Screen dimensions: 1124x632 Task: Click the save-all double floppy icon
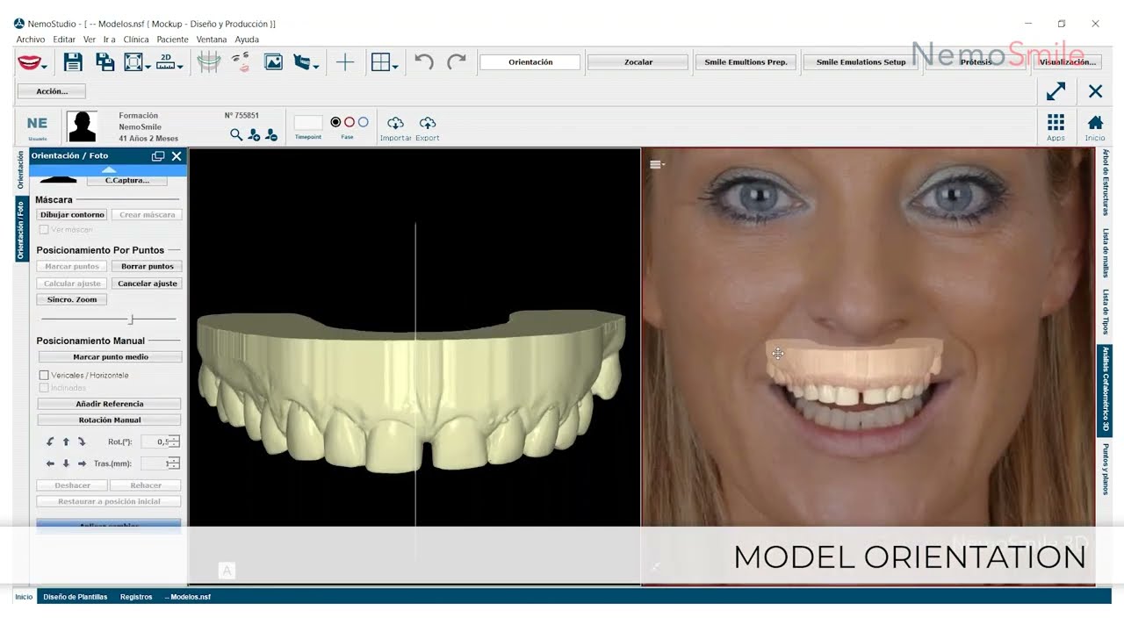coord(104,62)
